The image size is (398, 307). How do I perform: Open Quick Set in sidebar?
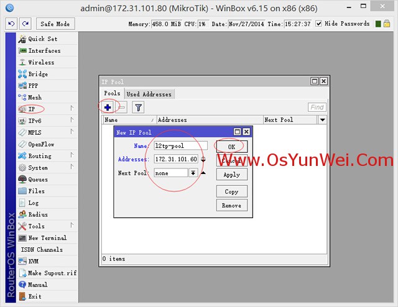point(47,39)
